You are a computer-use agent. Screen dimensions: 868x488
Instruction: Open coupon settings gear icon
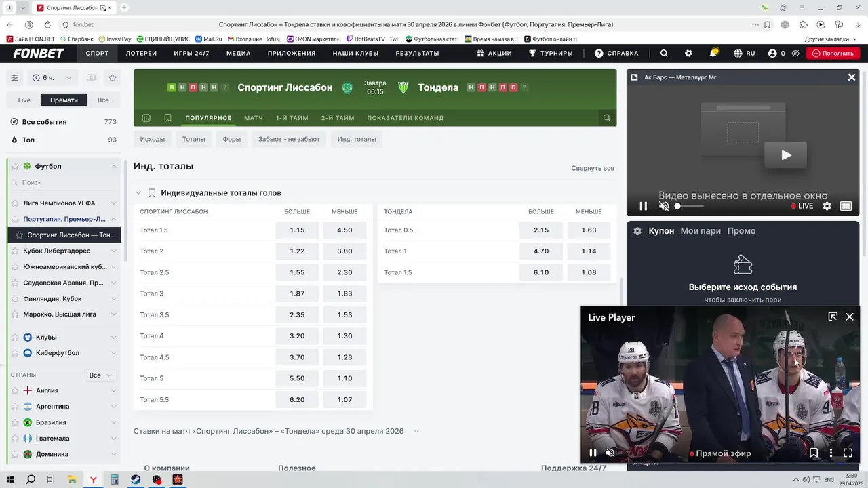point(637,231)
